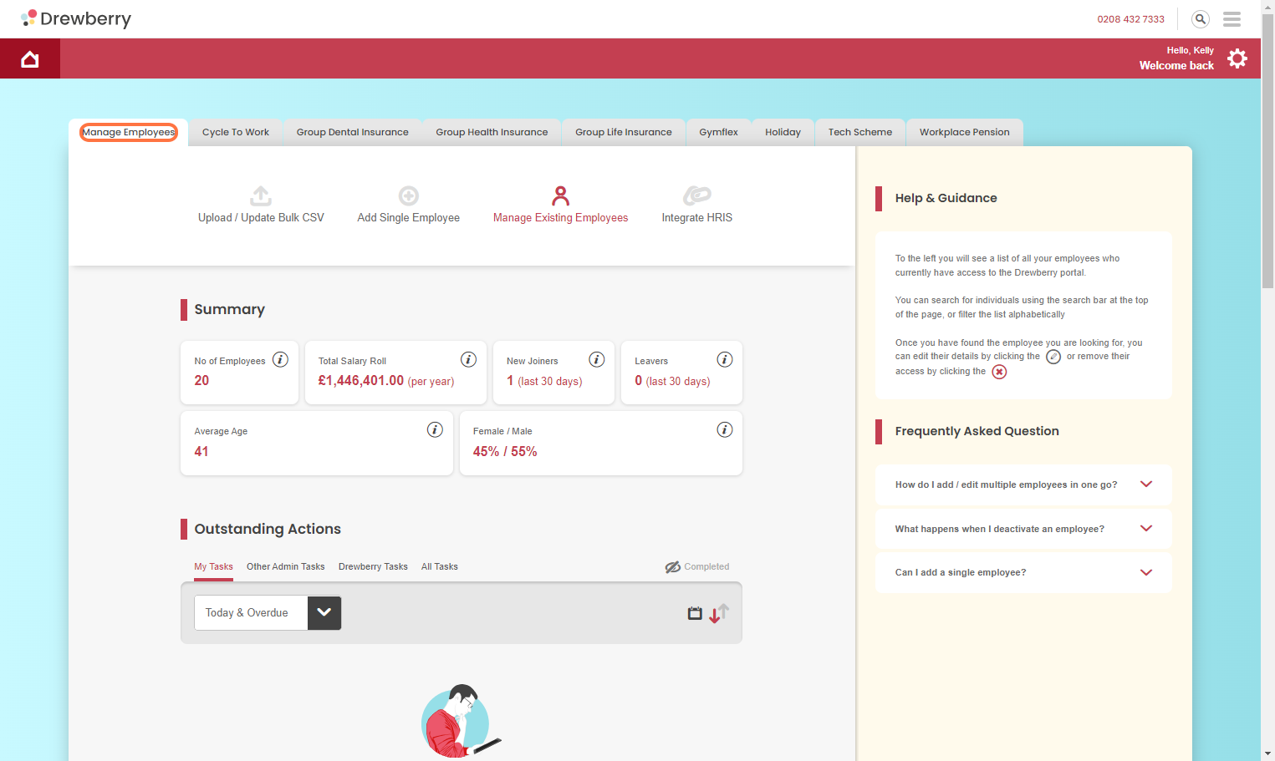The width and height of the screenshot is (1275, 761).
Task: Click the remove X icon in guidance text
Action: tap(999, 372)
